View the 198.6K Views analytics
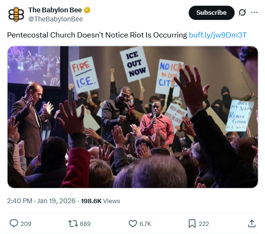Screen dimensions: 265x234 click(101, 201)
